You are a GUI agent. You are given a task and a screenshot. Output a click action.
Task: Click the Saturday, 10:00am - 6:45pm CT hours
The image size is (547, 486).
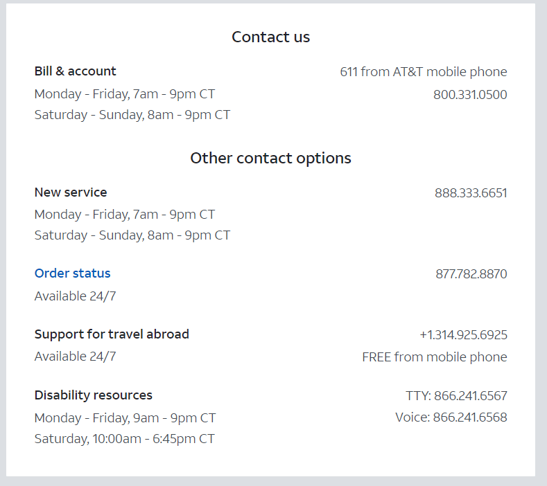(125, 439)
